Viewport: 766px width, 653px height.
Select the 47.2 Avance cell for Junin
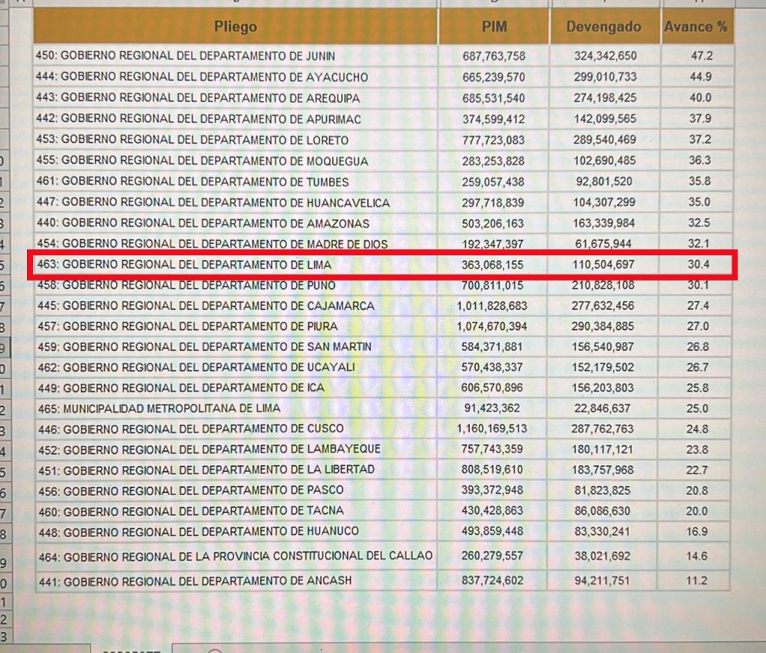click(700, 56)
